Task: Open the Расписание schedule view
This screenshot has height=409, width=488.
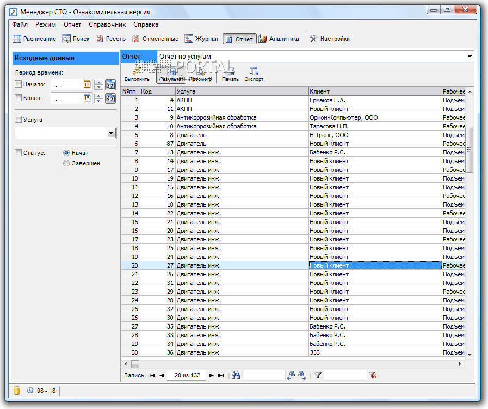Action: tap(34, 39)
